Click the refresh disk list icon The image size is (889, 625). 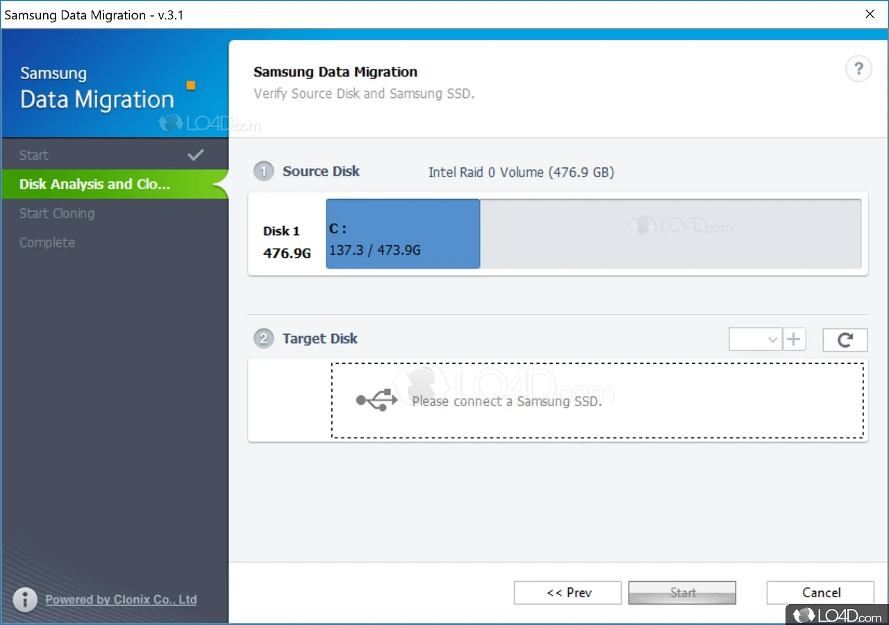[x=845, y=340]
